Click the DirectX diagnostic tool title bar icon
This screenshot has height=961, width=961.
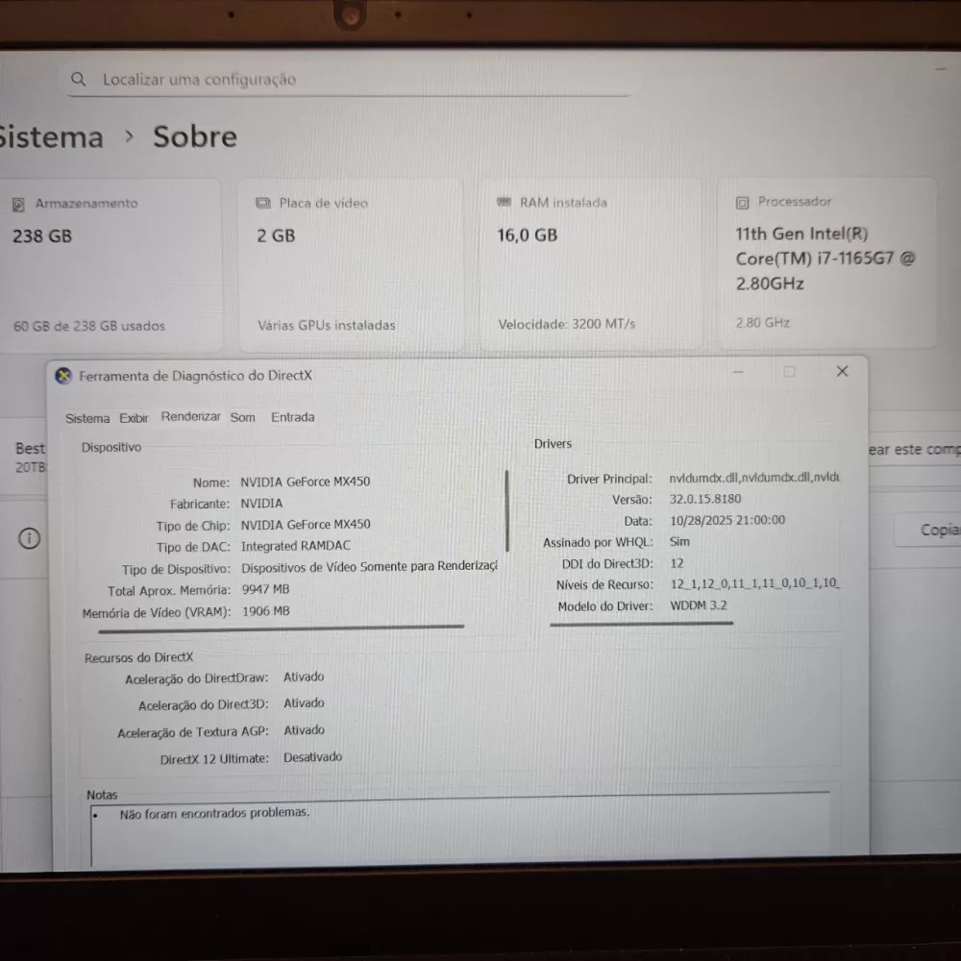point(63,376)
